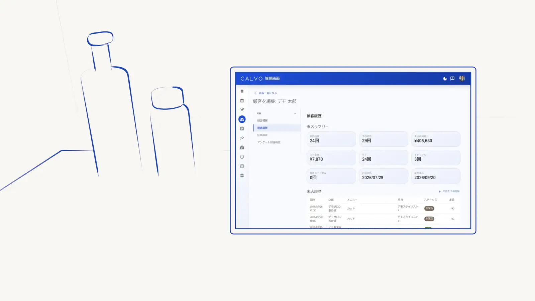Image resolution: width=535 pixels, height=301 pixels.
Task: Open the staff badge sidebar icon
Action: 242,147
